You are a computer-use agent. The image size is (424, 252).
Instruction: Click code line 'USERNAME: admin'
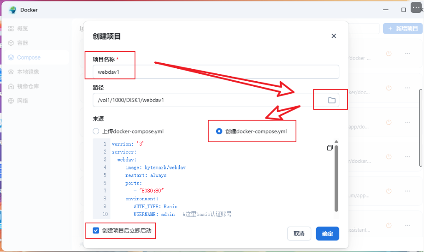[154, 214]
